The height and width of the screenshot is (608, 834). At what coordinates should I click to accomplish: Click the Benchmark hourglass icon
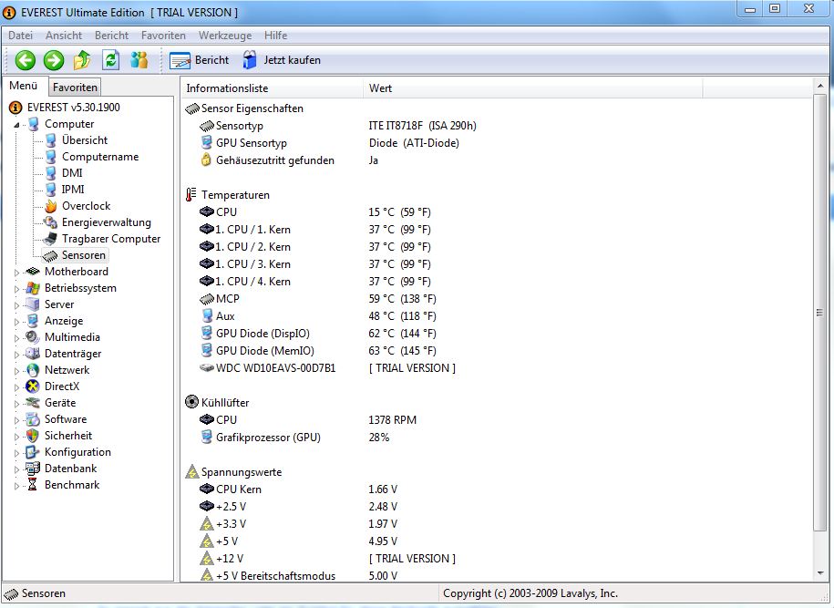[33, 485]
